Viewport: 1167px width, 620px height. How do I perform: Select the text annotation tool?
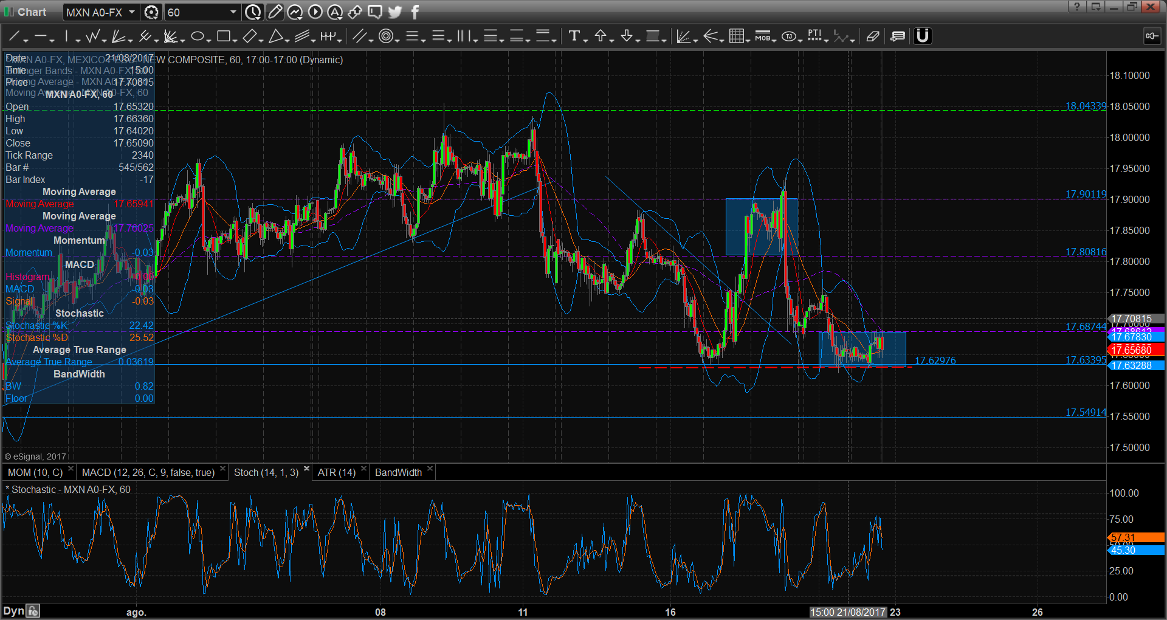click(574, 36)
